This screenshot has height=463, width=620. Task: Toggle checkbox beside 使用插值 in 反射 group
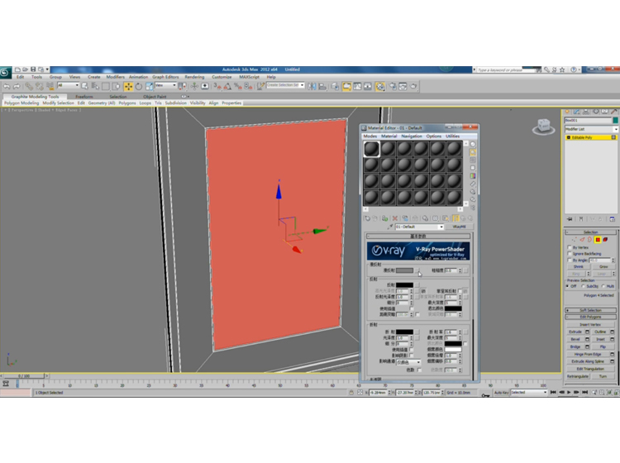[x=411, y=308]
